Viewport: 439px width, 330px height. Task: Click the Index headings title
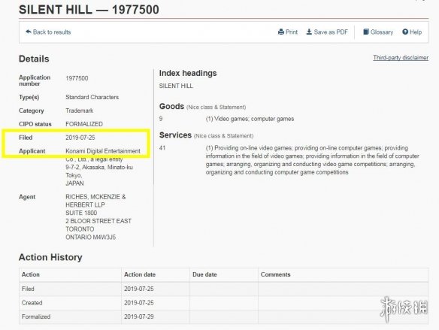188,73
